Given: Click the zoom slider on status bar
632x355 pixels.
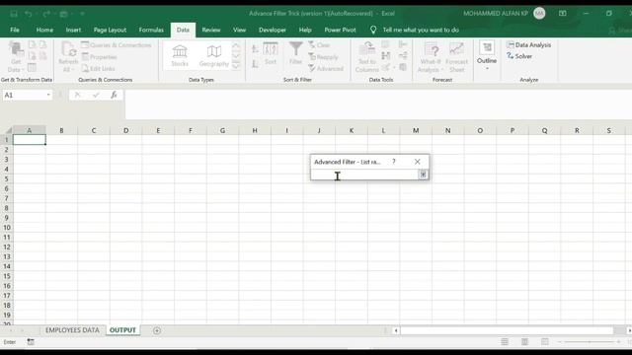Looking at the screenshot, I should point(590,342).
